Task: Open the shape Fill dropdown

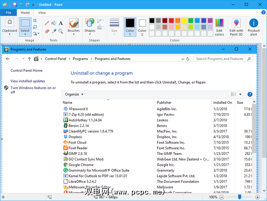Action: (100, 27)
